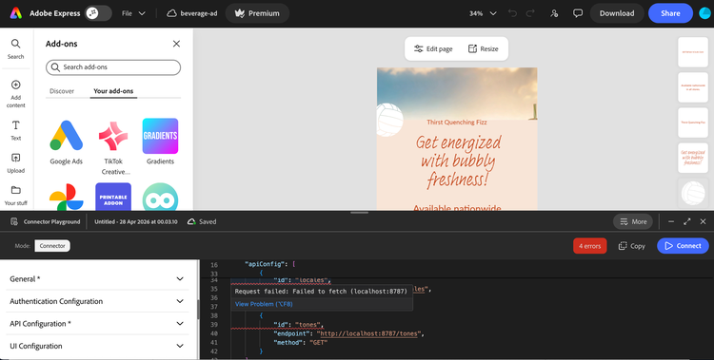
Task: Click the Adobe Express logo icon
Action: pos(16,13)
